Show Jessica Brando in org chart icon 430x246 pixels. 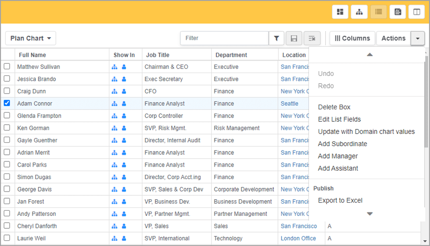[115, 79]
